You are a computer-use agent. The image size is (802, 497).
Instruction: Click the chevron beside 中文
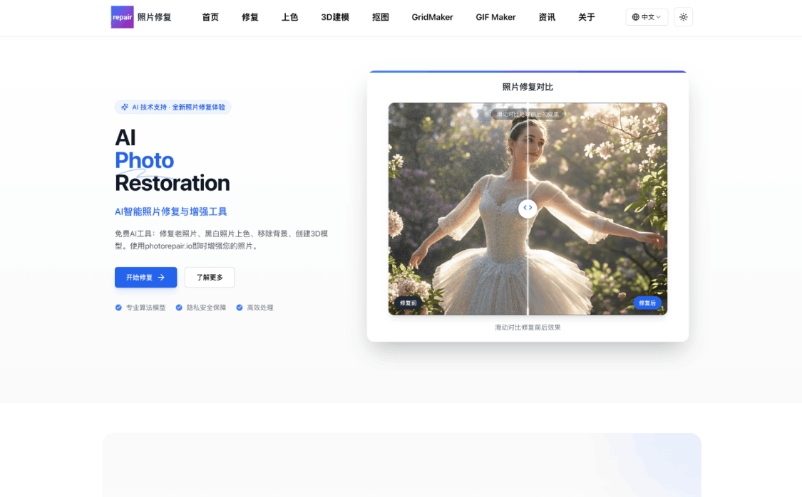point(659,17)
